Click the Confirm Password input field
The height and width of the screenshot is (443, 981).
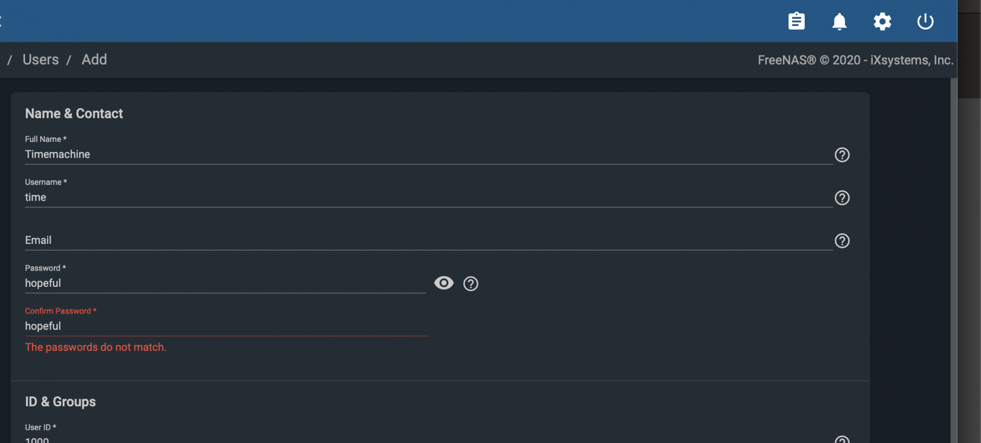pyautogui.click(x=225, y=326)
